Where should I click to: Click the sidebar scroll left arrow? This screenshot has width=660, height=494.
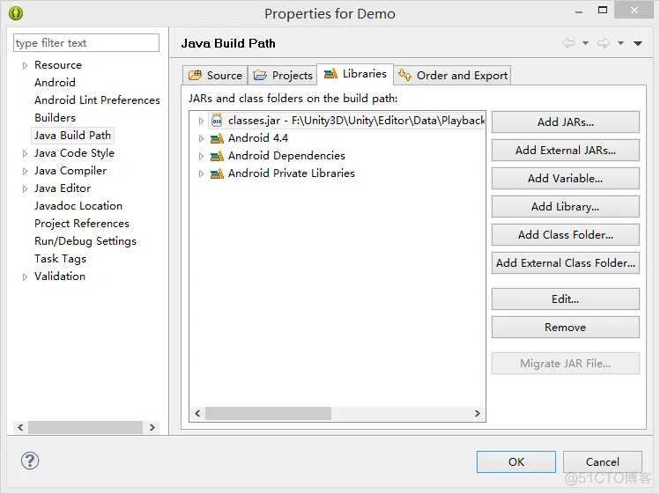[x=20, y=427]
